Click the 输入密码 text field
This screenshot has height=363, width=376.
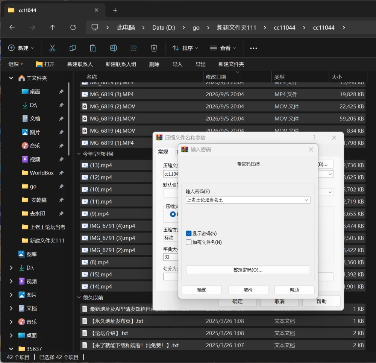pyautogui.click(x=245, y=200)
